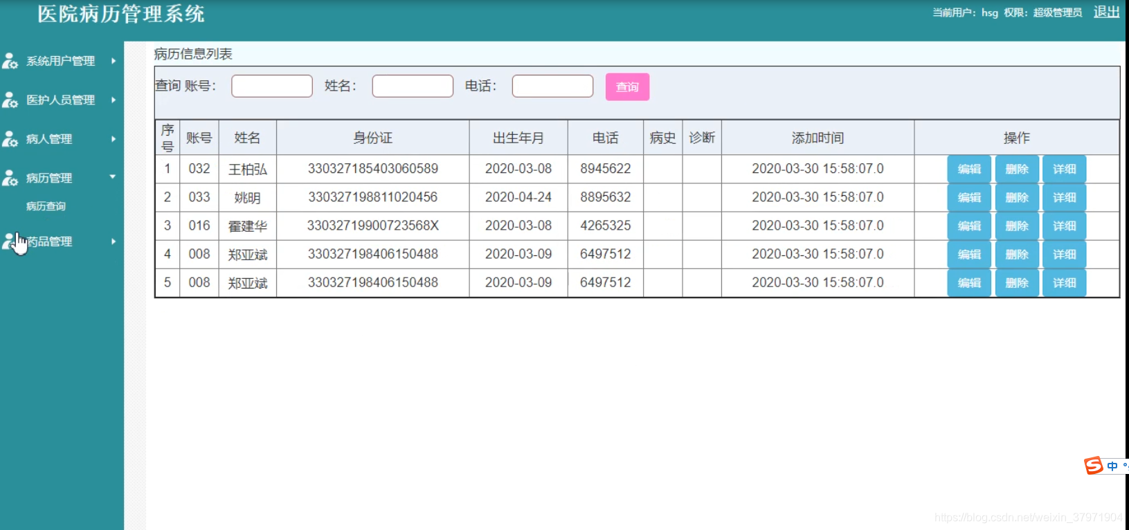Click the 操作 column header
The width and height of the screenshot is (1129, 530).
(1017, 138)
